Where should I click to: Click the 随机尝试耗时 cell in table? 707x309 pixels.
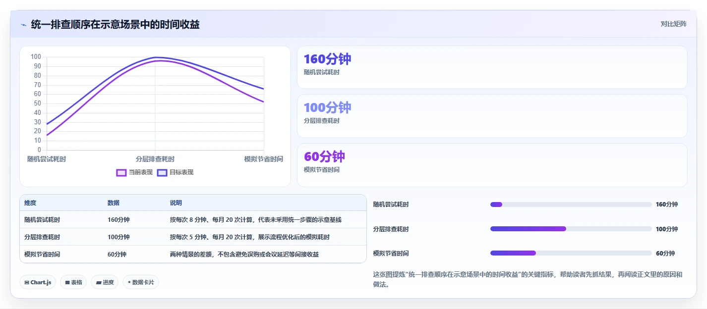click(x=42, y=220)
